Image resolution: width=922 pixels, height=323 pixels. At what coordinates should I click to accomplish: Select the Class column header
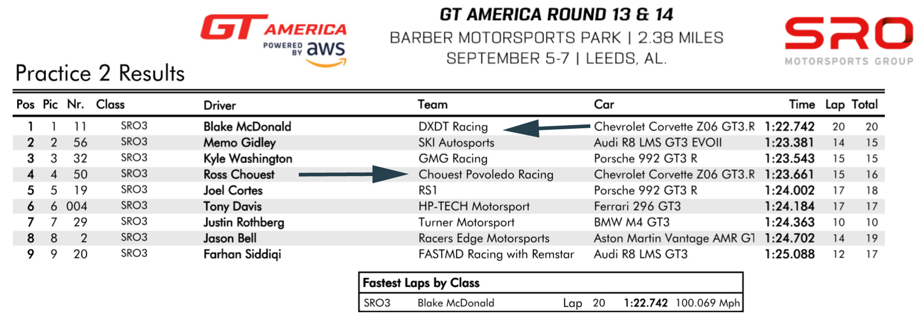(110, 105)
